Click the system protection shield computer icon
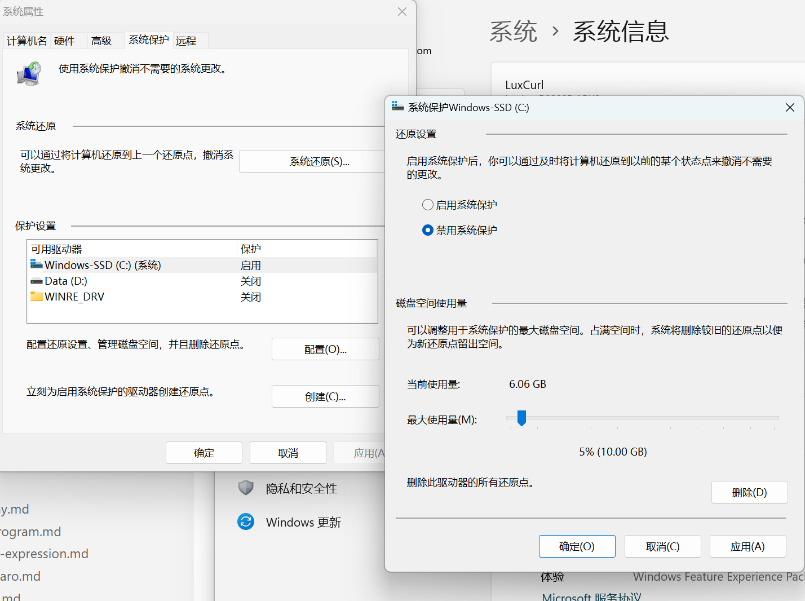Screen dimensions: 805x601 (29, 74)
